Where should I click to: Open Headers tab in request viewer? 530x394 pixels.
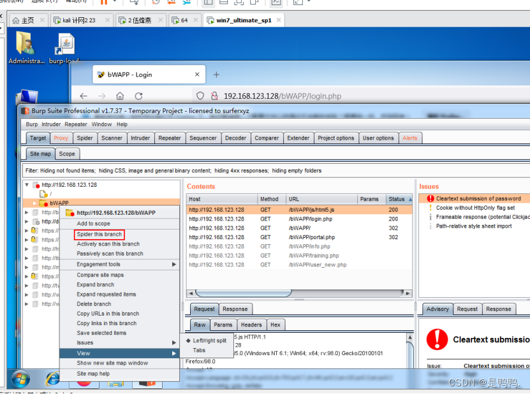tap(251, 325)
